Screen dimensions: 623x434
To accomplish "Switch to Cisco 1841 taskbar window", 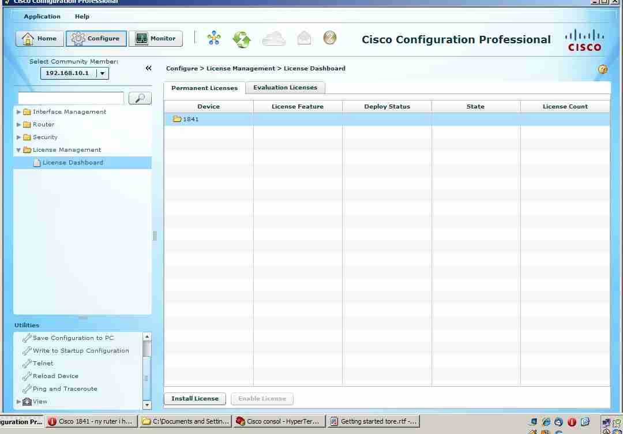I will click(x=91, y=421).
